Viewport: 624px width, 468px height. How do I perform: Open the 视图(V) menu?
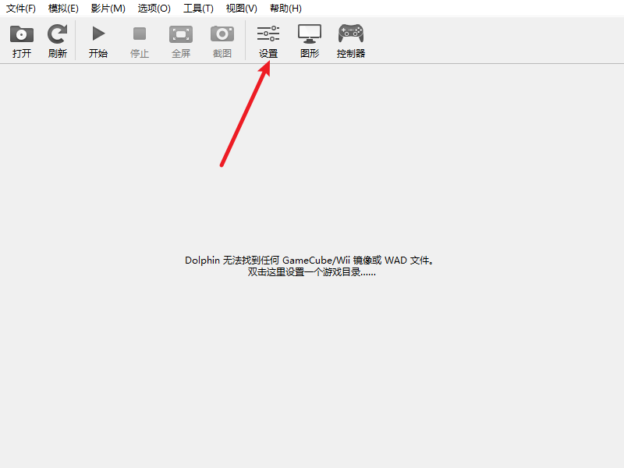point(242,8)
